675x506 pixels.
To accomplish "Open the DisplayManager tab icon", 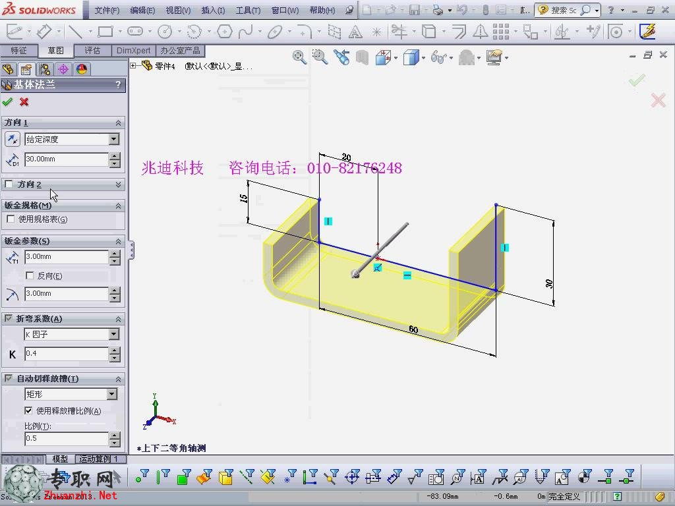I will tap(81, 69).
